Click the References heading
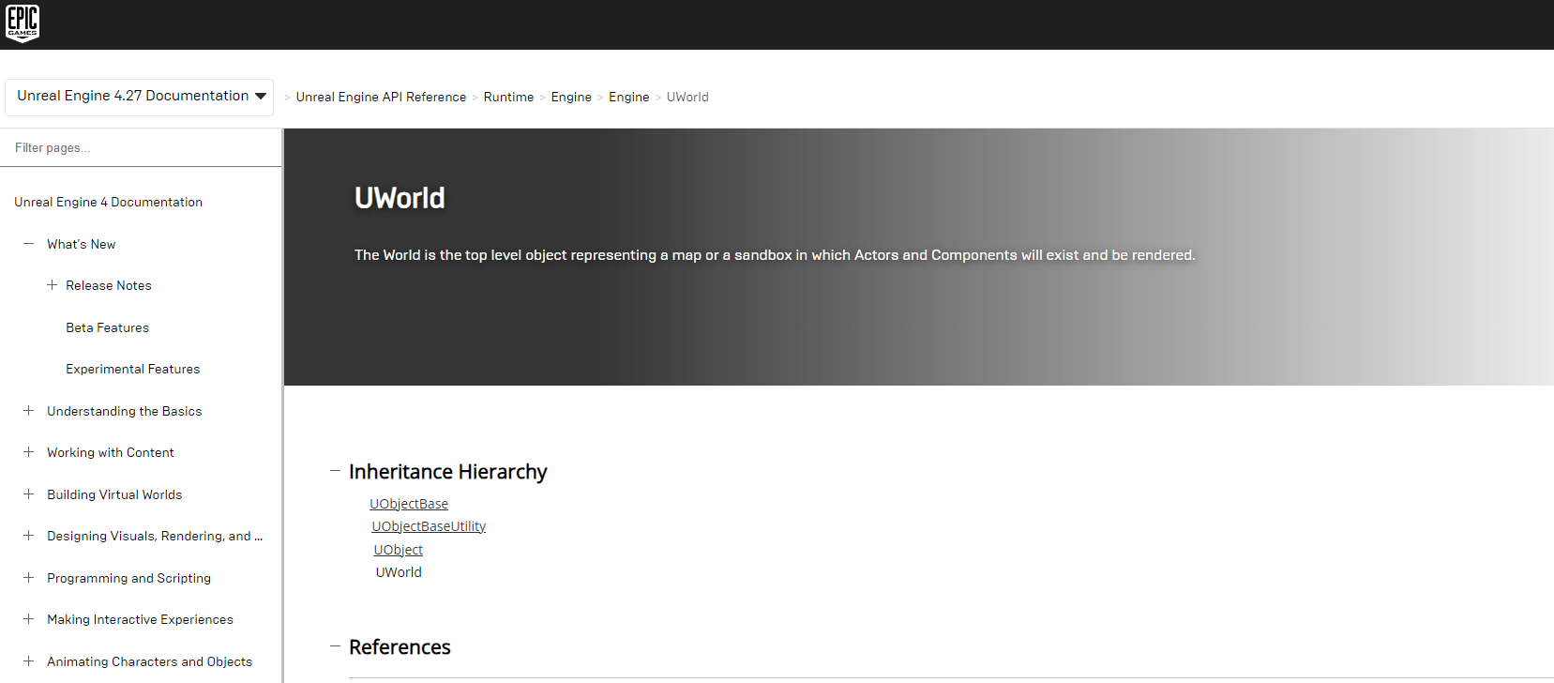 tap(400, 647)
